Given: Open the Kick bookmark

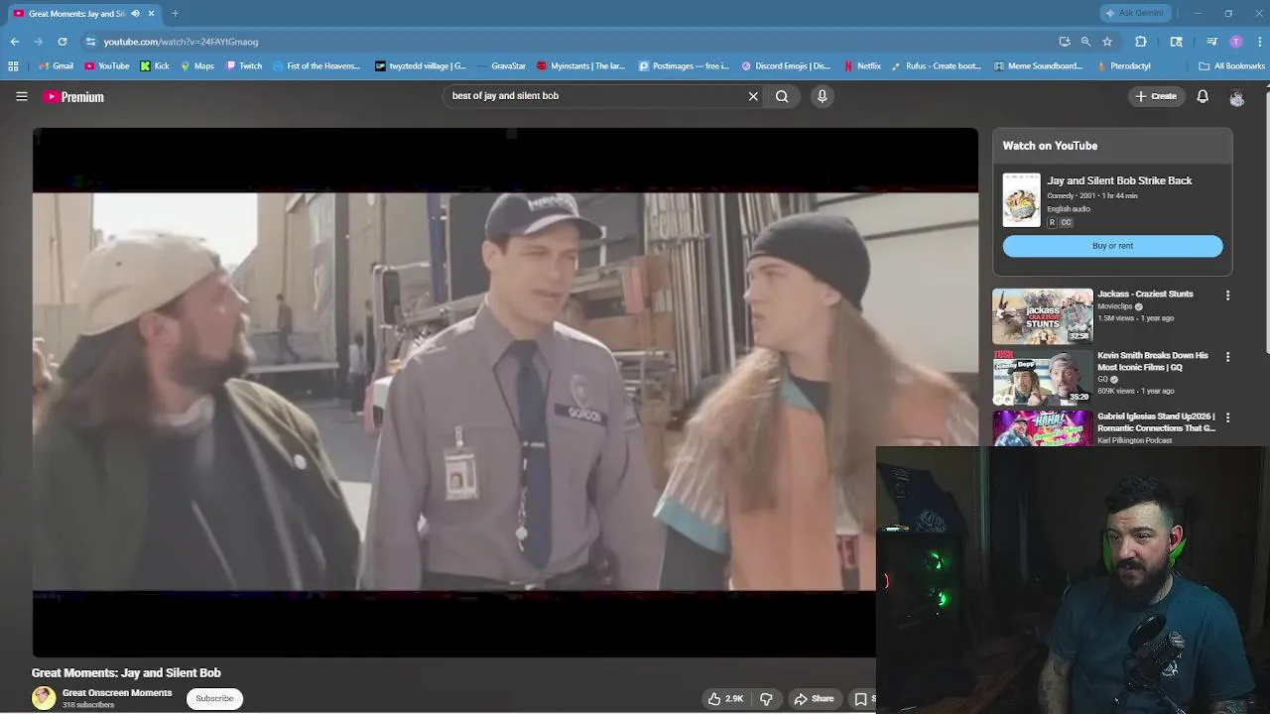Looking at the screenshot, I should (x=155, y=66).
